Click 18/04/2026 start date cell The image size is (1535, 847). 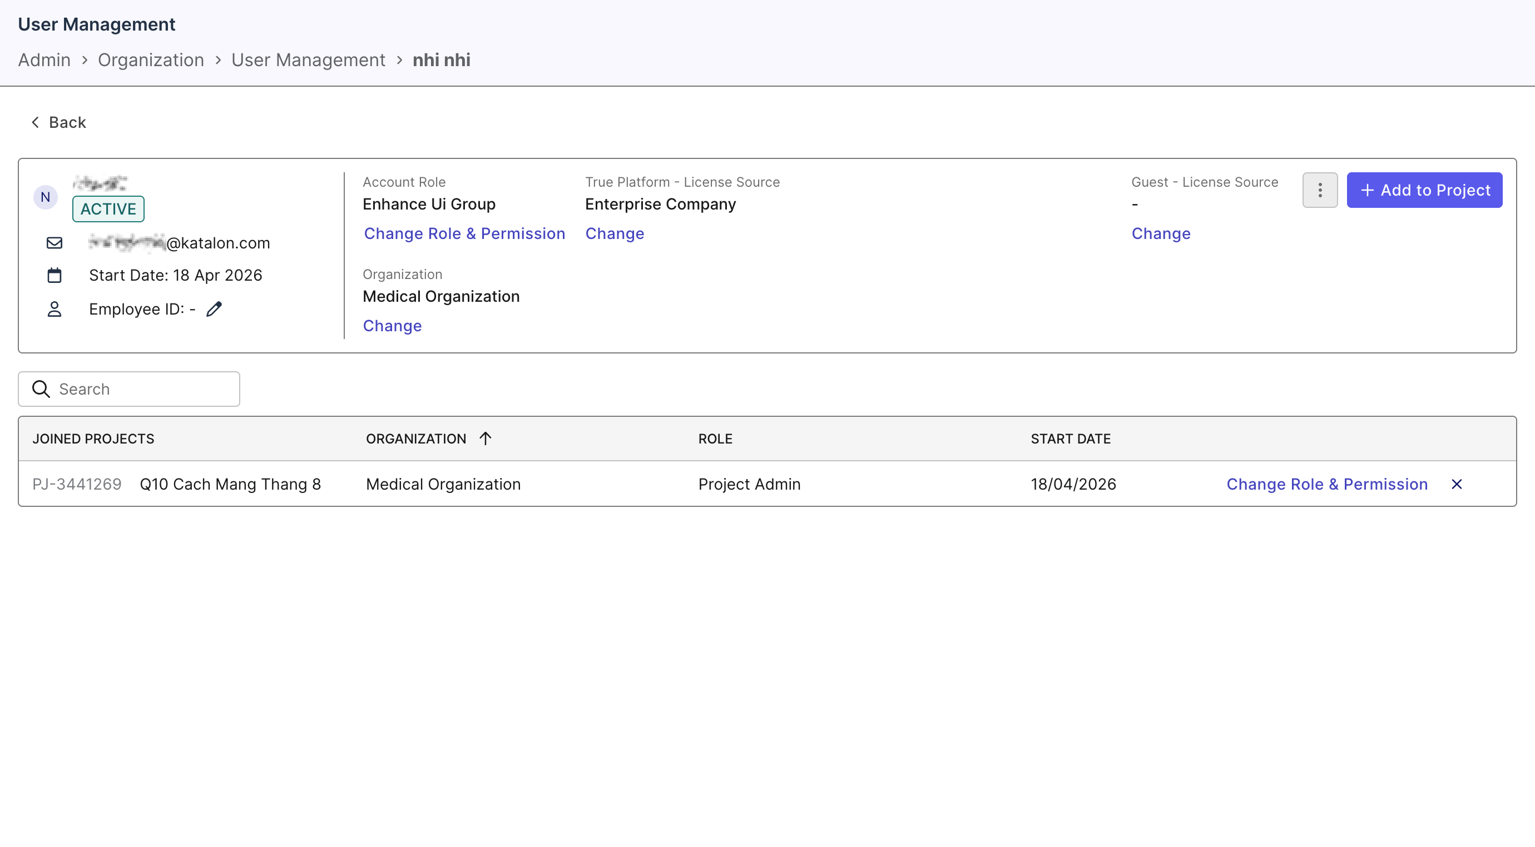pos(1073,484)
